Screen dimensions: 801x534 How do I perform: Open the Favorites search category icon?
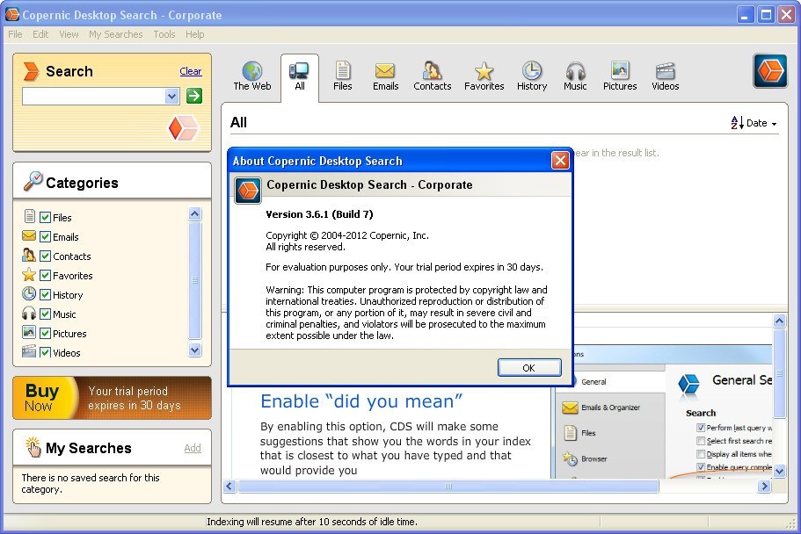(x=484, y=76)
